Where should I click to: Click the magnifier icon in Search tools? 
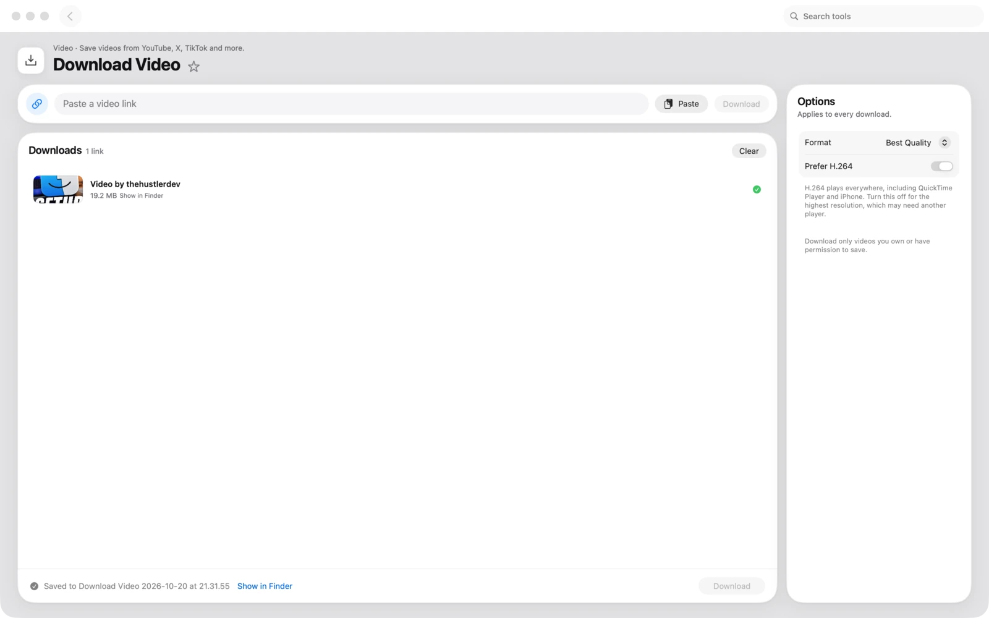[x=794, y=16]
